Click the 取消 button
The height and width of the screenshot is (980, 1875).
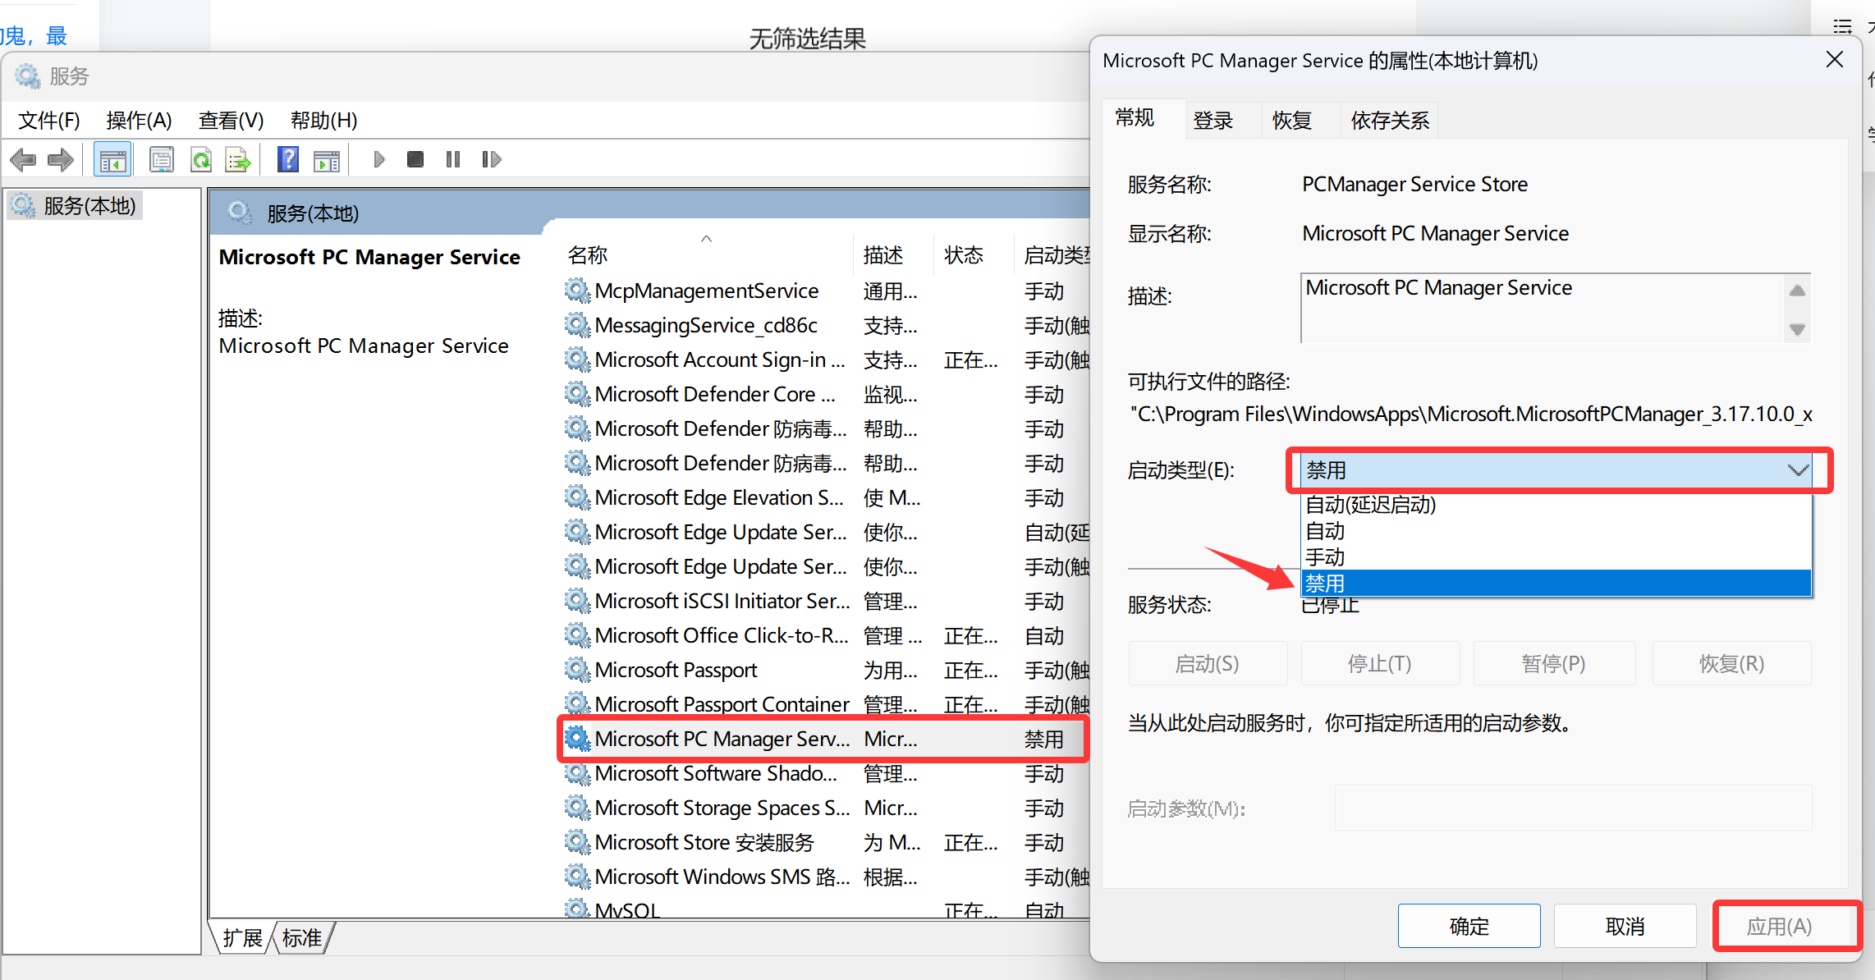(x=1625, y=926)
